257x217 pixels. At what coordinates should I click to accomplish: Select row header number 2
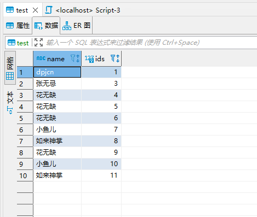pos(25,84)
